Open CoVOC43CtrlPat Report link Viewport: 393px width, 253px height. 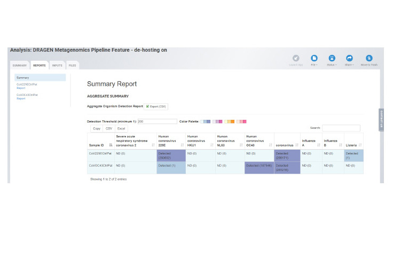click(x=27, y=96)
